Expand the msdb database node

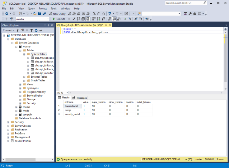click(x=16, y=111)
